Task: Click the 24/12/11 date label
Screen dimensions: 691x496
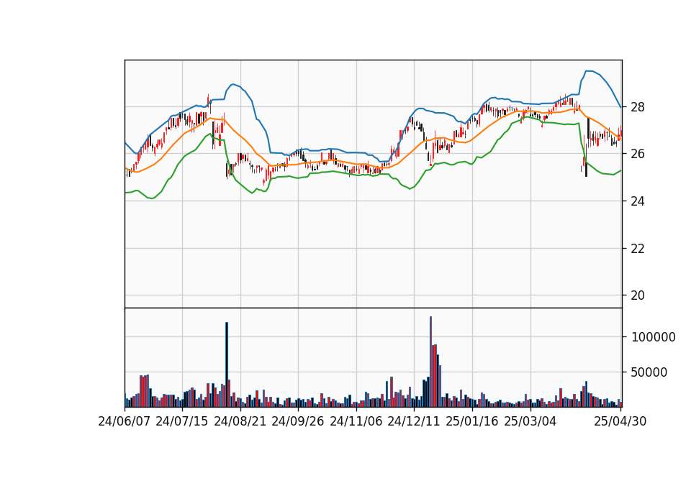Action: click(x=414, y=421)
